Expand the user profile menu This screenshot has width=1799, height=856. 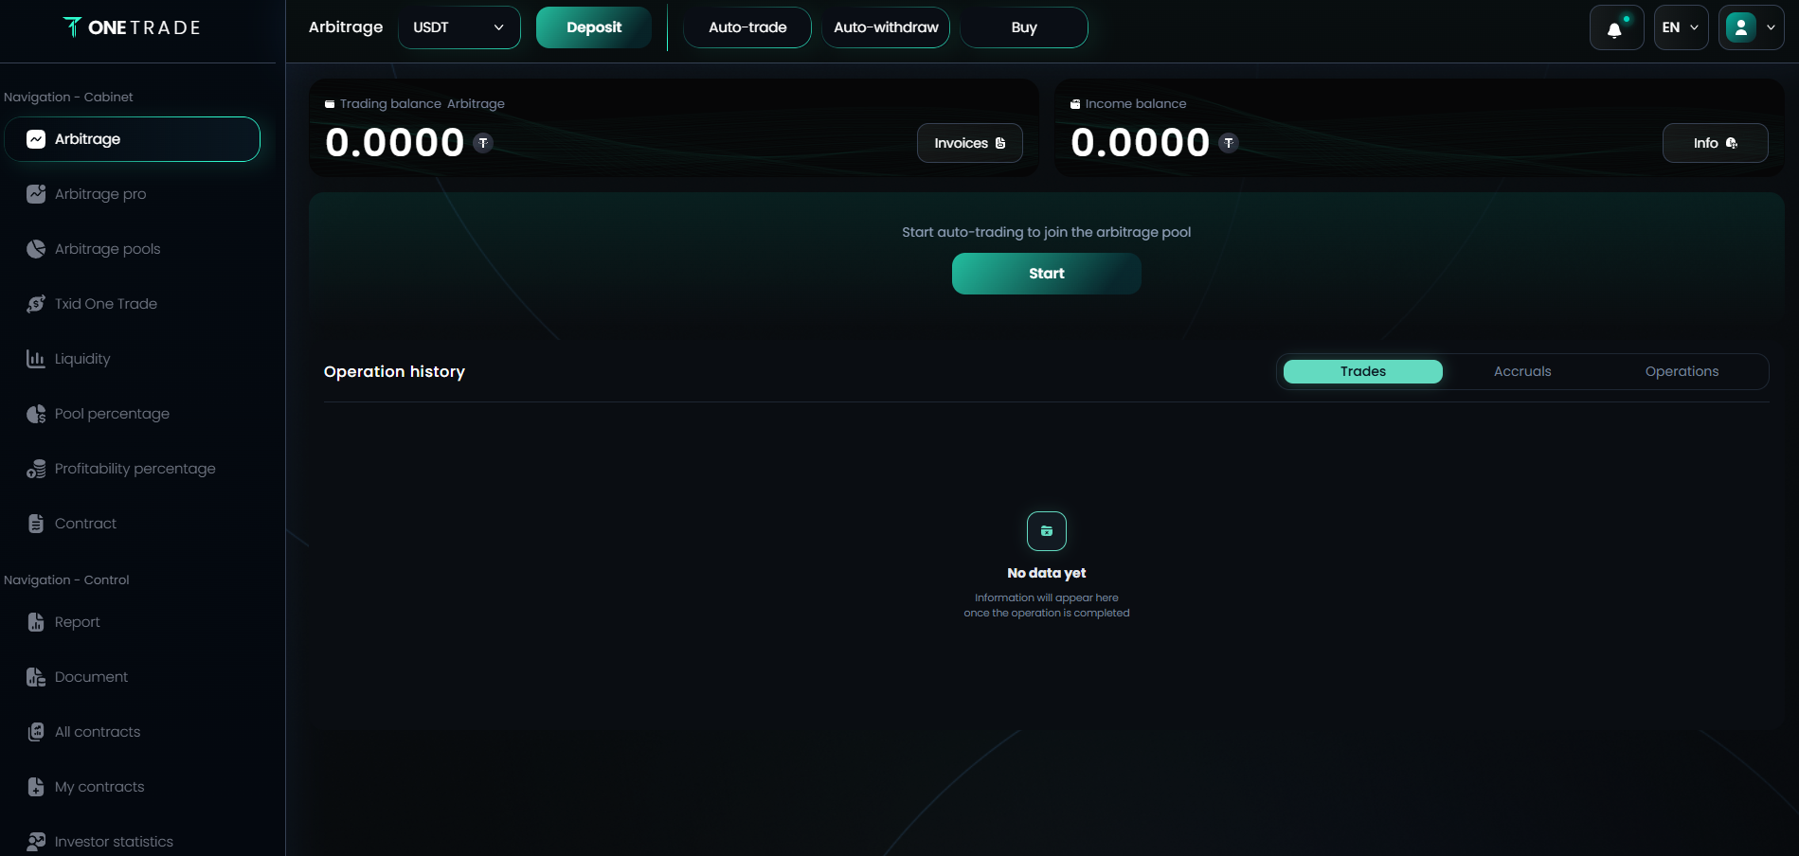pyautogui.click(x=1751, y=27)
